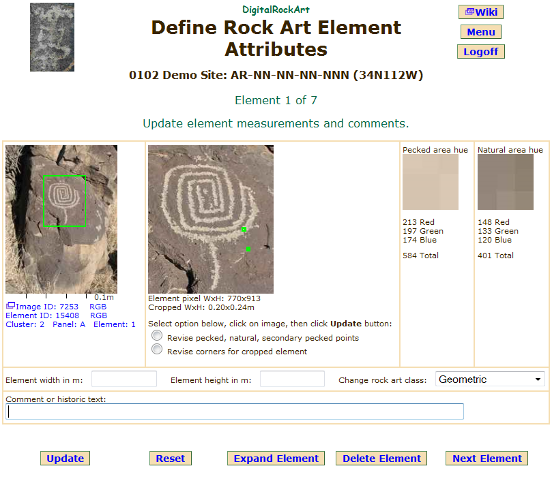Click Expand Element button
This screenshot has height=479, width=552.
276,459
